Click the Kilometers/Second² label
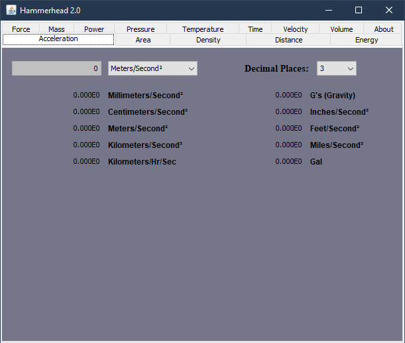The width and height of the screenshot is (405, 343). [145, 145]
